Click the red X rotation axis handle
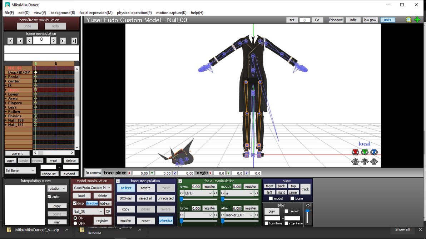426x239 pixels. [x=355, y=152]
